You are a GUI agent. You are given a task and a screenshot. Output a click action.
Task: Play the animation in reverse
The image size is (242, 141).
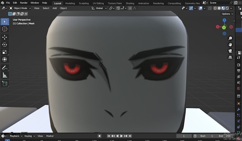tap(117, 136)
